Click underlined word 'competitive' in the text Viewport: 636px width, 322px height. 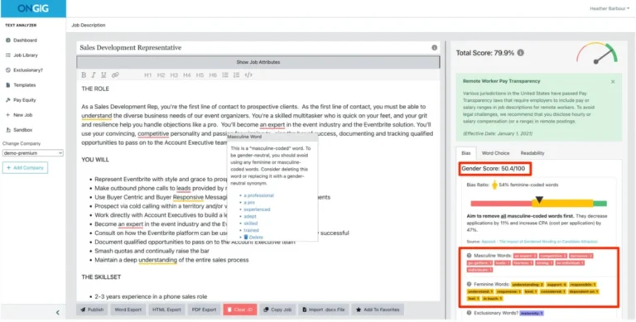point(153,134)
